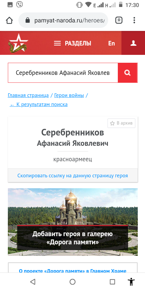Click the star logo of Pamyat Naroda

[x=18, y=43]
